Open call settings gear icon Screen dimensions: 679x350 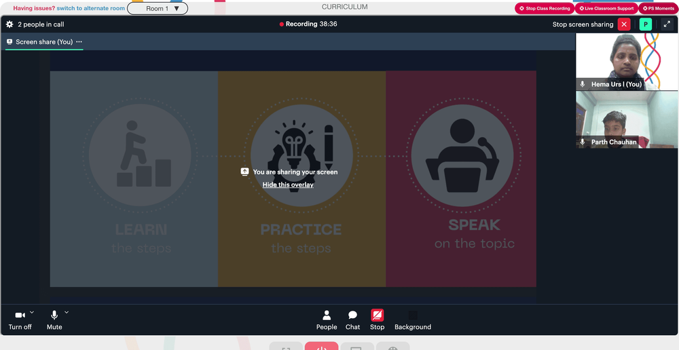coord(10,24)
